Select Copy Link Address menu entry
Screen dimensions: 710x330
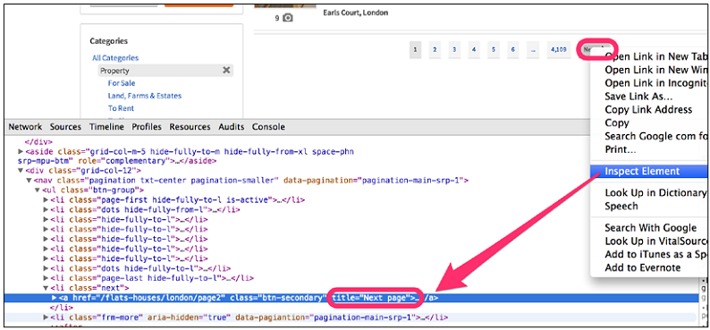pyautogui.click(x=648, y=109)
